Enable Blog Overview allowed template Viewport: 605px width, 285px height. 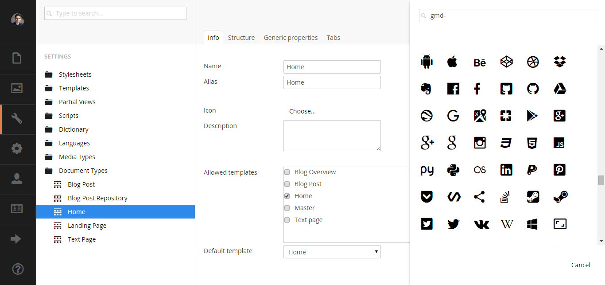coord(287,172)
